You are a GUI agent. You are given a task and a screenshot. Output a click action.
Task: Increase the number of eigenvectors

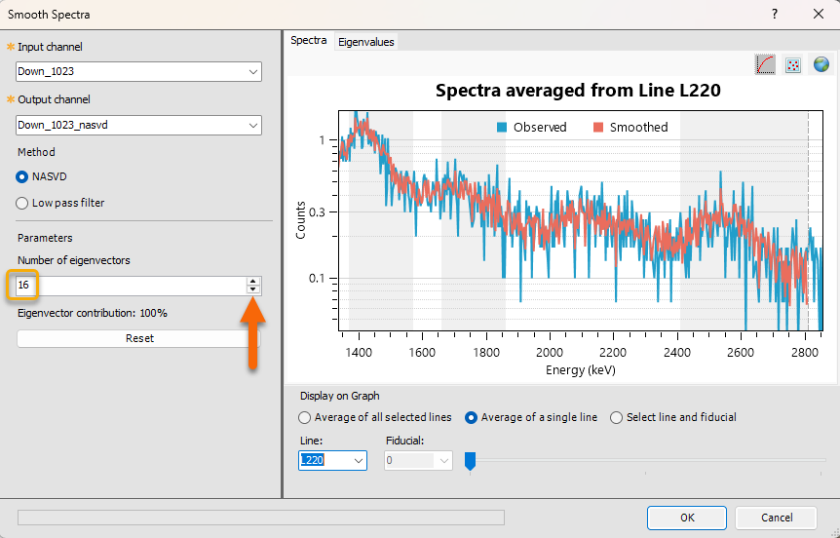pos(253,281)
